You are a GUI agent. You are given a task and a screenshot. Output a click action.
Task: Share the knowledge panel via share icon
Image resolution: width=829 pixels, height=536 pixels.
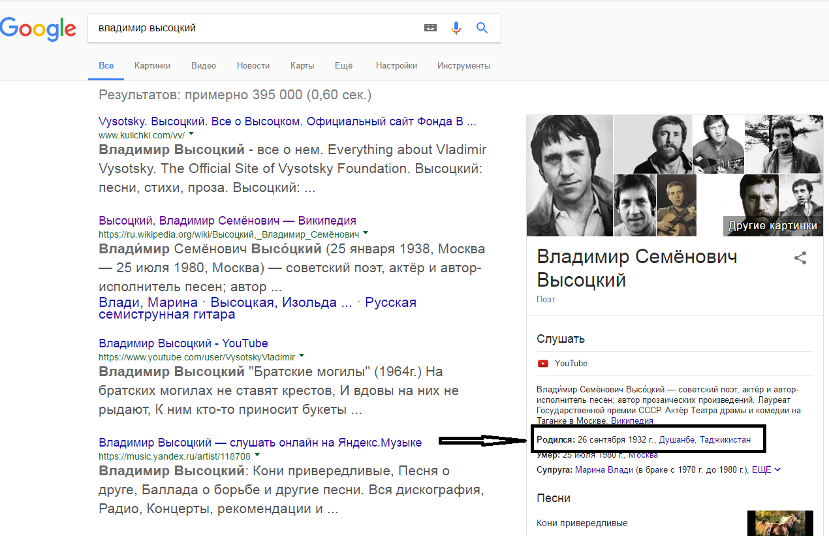click(800, 257)
